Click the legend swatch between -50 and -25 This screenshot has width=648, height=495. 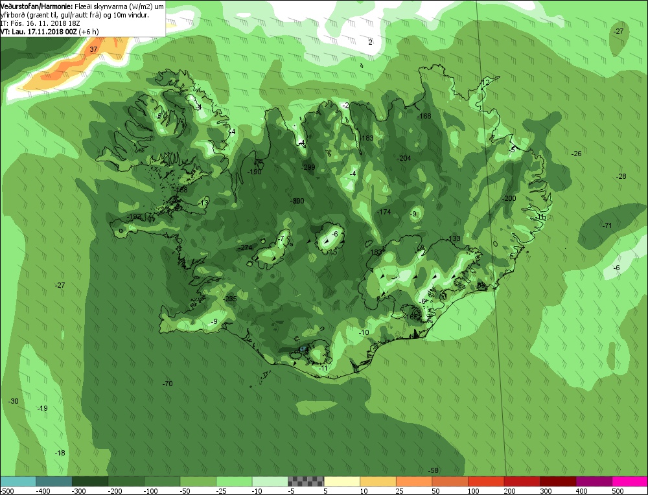click(198, 481)
